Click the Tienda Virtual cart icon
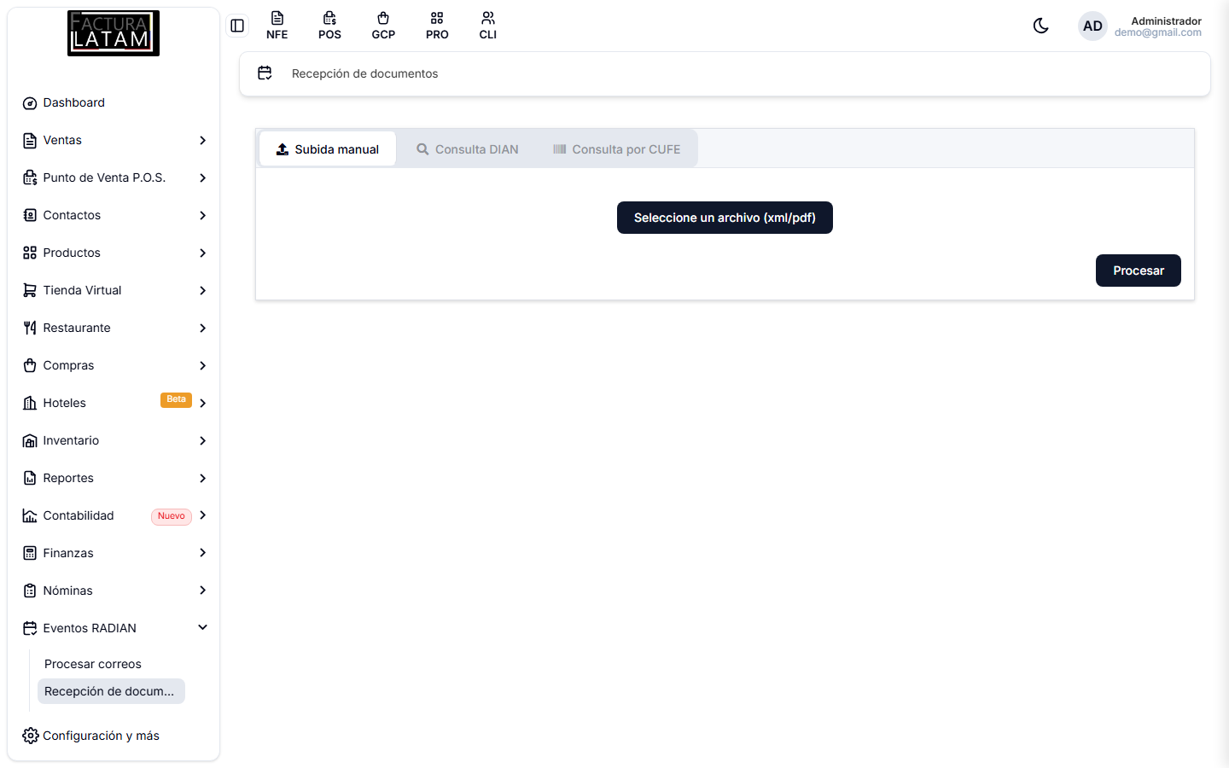The height and width of the screenshot is (768, 1229). click(30, 290)
